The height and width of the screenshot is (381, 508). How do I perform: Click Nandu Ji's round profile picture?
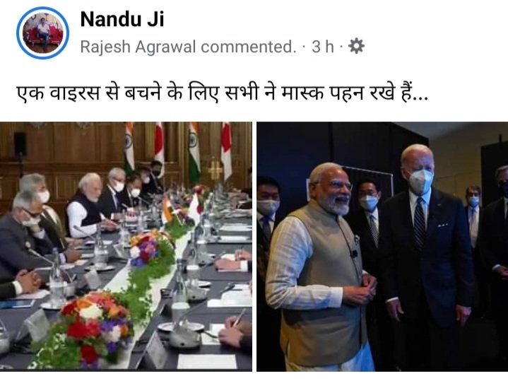[43, 33]
